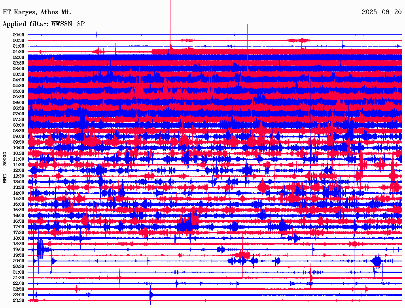Select the 23:00 time row label
Screen dimensions: 405x308
pyautogui.click(x=19, y=295)
